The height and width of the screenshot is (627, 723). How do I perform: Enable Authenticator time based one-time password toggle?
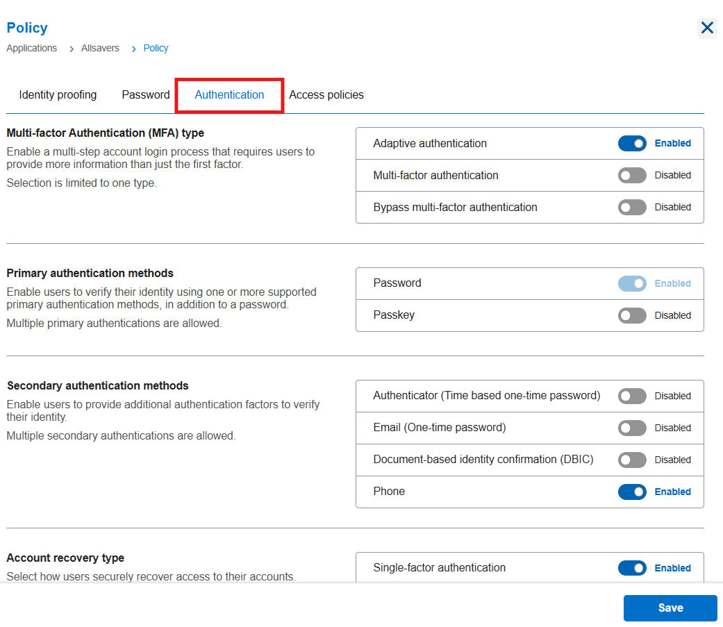pyautogui.click(x=632, y=396)
